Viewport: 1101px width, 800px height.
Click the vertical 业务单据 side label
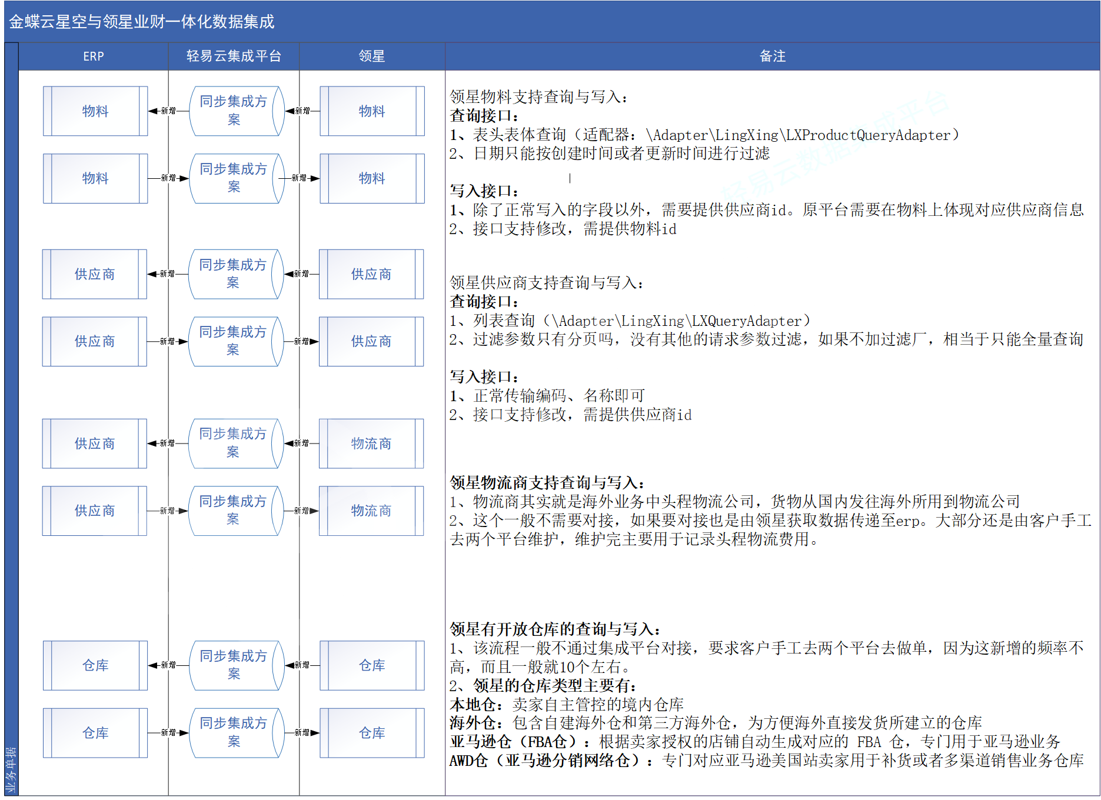(x=11, y=771)
